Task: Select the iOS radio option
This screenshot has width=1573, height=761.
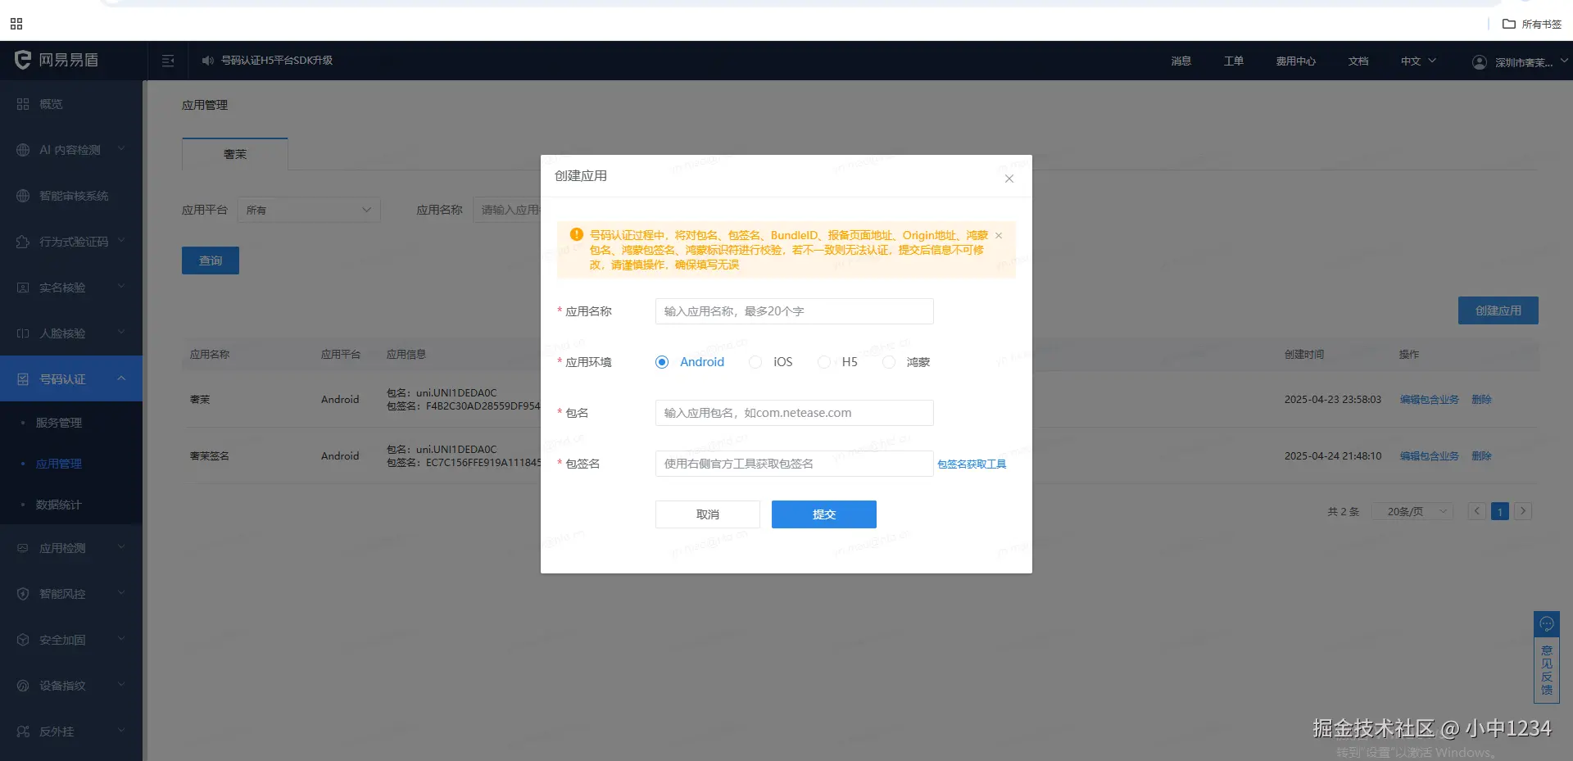Action: [x=755, y=362]
